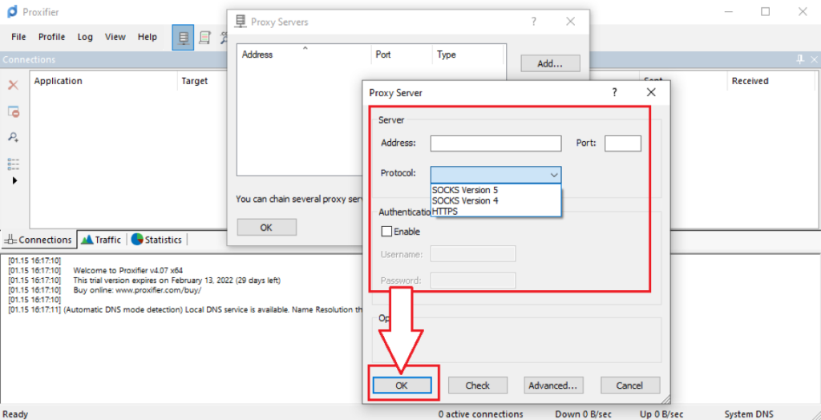Select SOCKS Version 5 from protocol list
Screen dimensions: 821x420
click(x=465, y=190)
